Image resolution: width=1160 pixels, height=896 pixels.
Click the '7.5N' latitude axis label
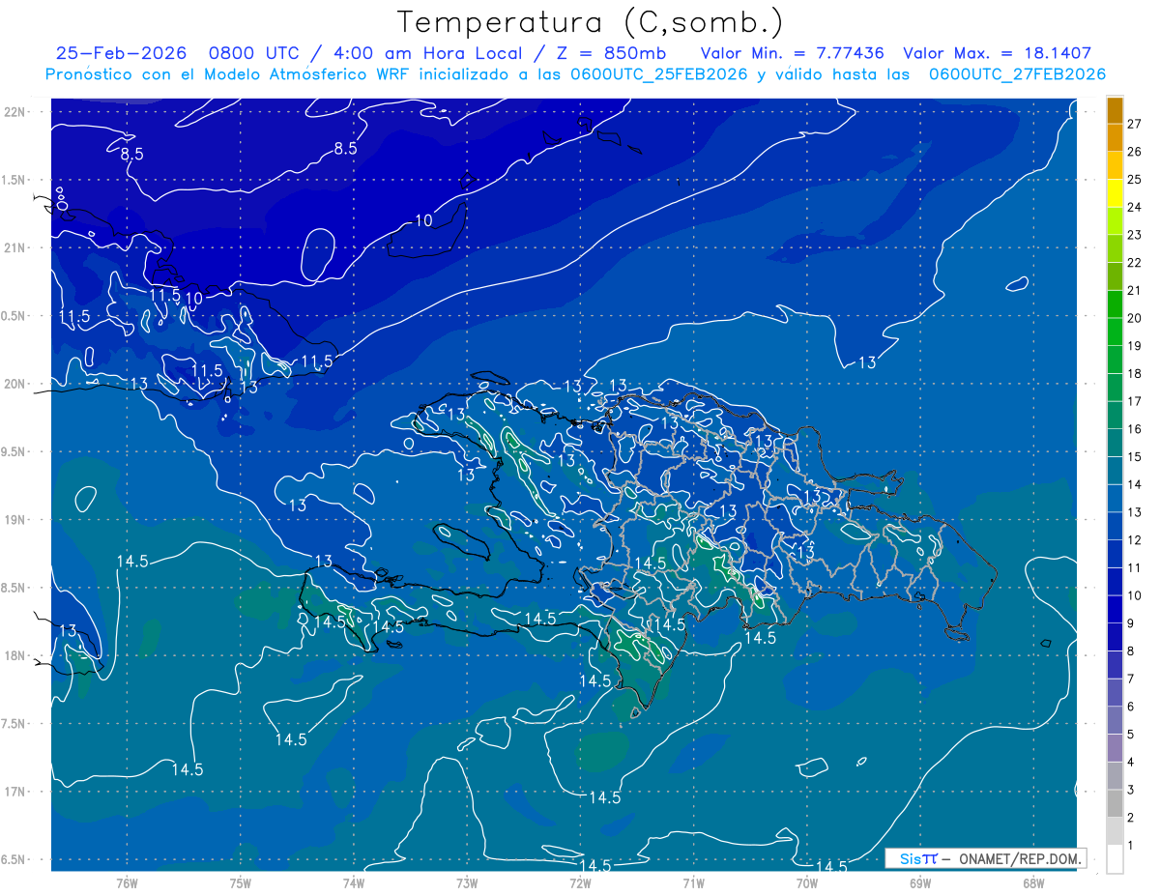(x=14, y=723)
